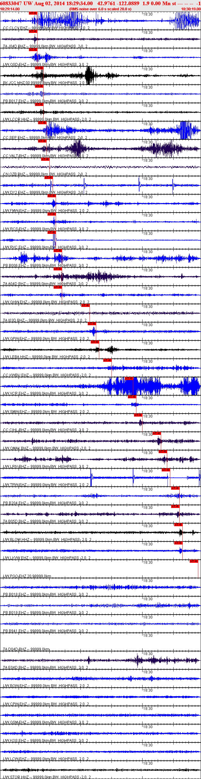The width and height of the screenshot is (201, 779).
Task: Select the start time 18:29:14.00 label
Action: click(x=10, y=9)
